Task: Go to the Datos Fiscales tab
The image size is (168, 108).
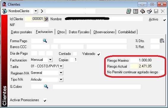Action: 79,32
